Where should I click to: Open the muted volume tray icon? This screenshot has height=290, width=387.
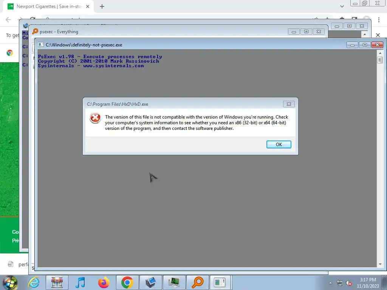(x=349, y=283)
